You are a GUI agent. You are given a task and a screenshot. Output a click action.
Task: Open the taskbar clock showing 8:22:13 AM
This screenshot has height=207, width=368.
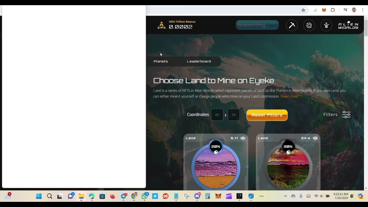341,196
